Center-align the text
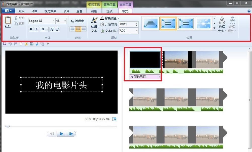The height and width of the screenshot is (152, 252). (78, 29)
